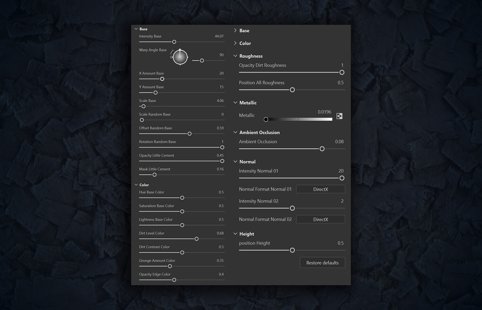482x310 pixels.
Task: Collapse the Normal section
Action: click(235, 161)
